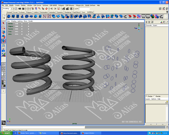This screenshot has height=135, width=169.
Task: Choose the Move tool in toolbox
Action: [x=3, y=32]
